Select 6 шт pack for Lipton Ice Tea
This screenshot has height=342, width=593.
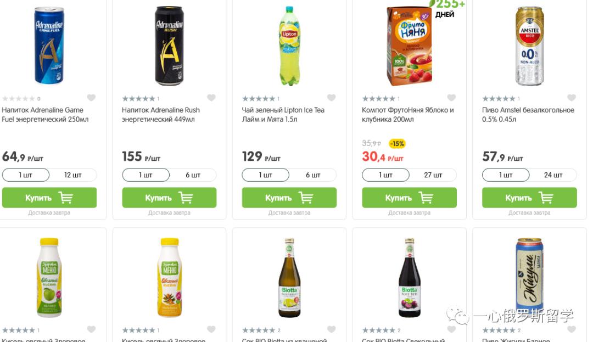coord(313,175)
